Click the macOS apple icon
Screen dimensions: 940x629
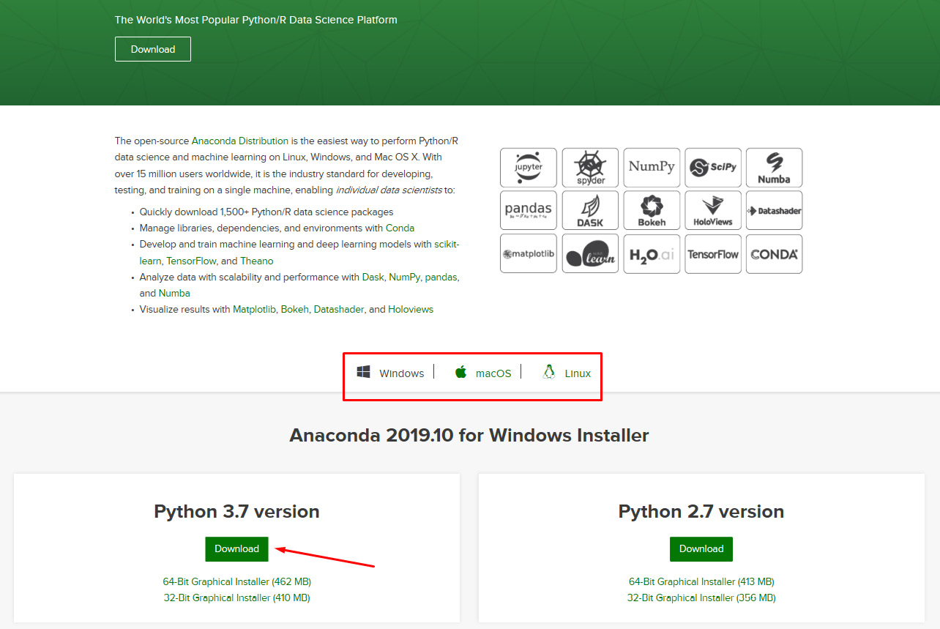click(x=460, y=372)
